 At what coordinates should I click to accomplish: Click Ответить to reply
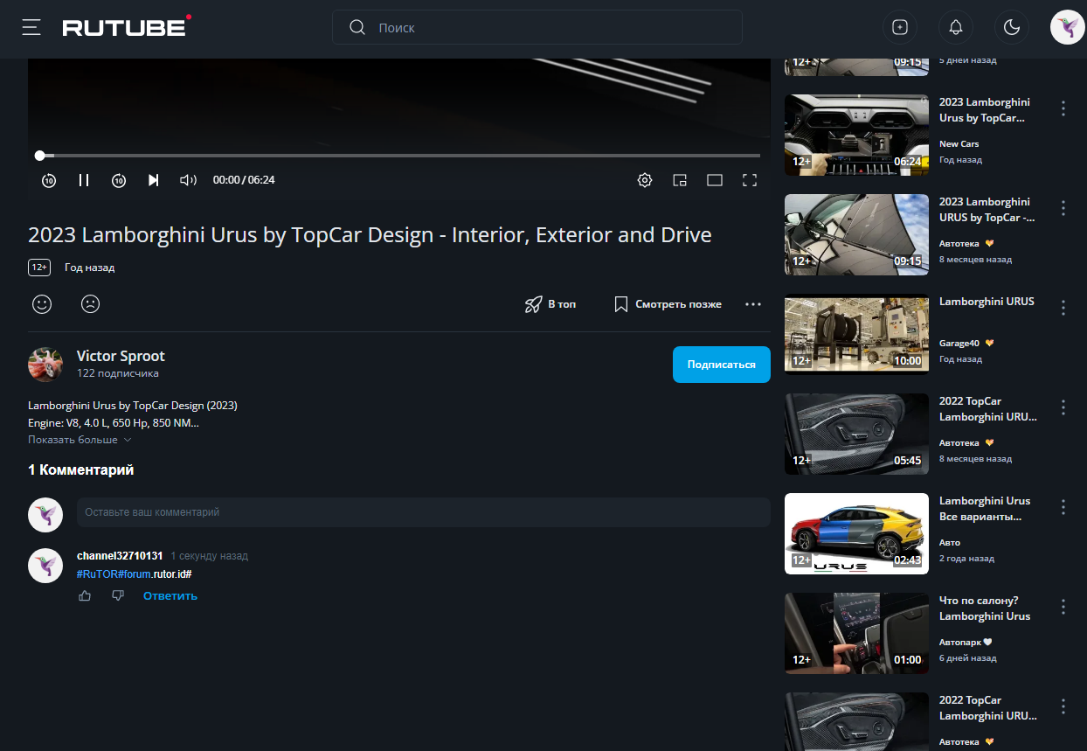[170, 595]
